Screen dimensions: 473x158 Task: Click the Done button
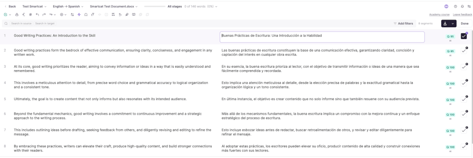pyautogui.click(x=464, y=24)
